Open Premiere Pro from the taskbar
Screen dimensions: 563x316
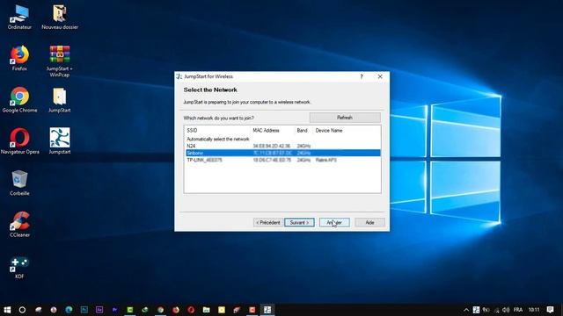pos(115,310)
